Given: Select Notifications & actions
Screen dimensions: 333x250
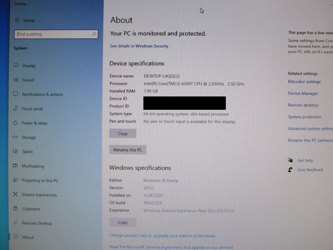Looking at the screenshot, I should (x=43, y=94).
